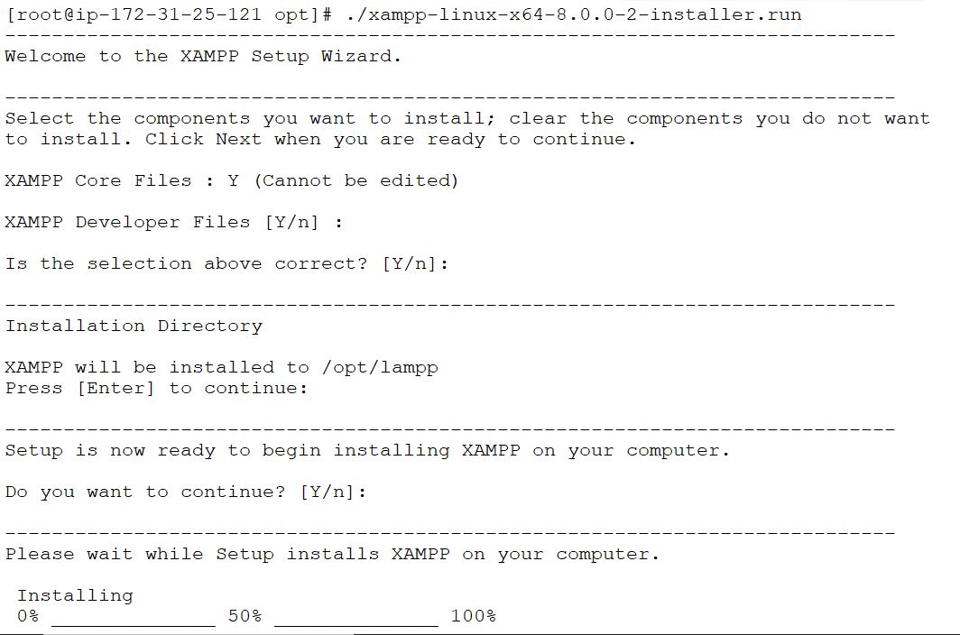Click the word Next in the instructions
Image resolution: width=960 pixels, height=635 pixels.
click(238, 139)
